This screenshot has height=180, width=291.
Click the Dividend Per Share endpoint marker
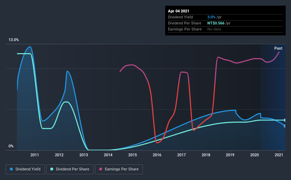point(285,120)
